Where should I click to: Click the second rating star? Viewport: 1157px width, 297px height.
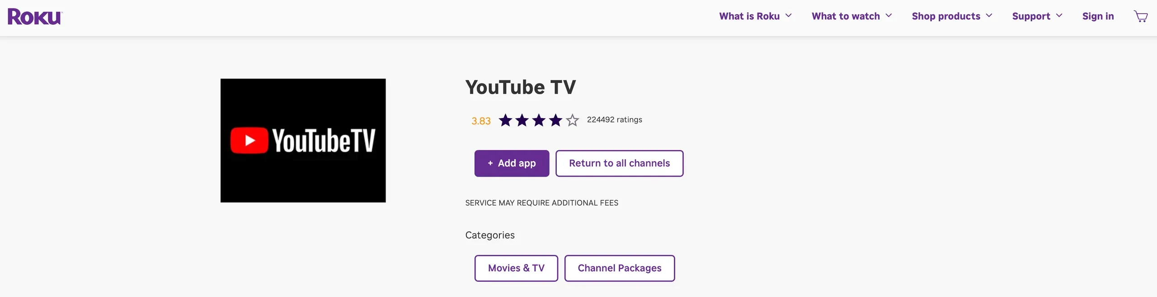522,120
